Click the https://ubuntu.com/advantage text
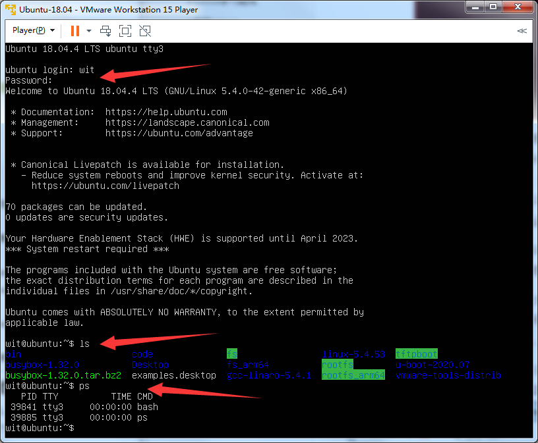 click(179, 133)
